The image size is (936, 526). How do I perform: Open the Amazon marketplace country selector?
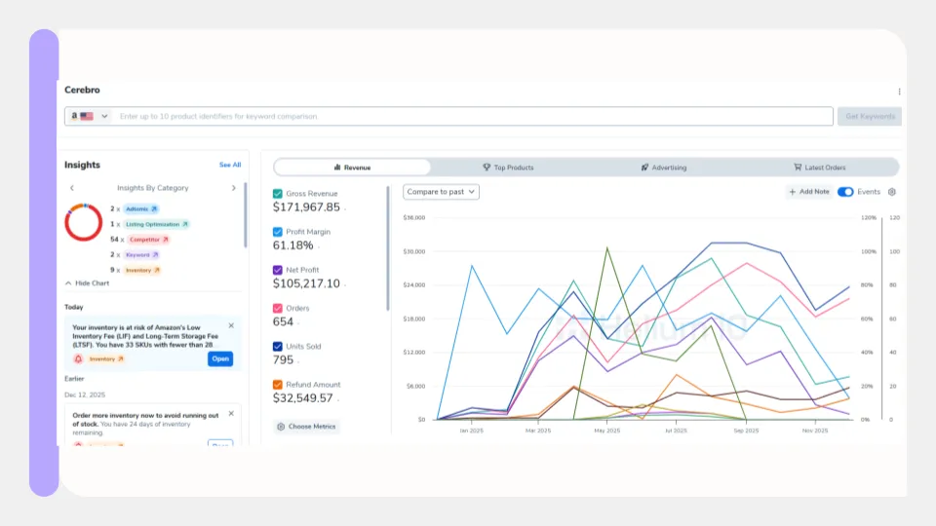88,116
